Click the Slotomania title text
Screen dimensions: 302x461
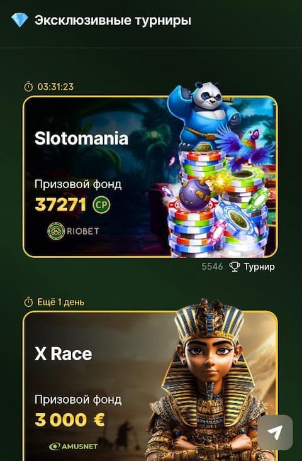(81, 138)
